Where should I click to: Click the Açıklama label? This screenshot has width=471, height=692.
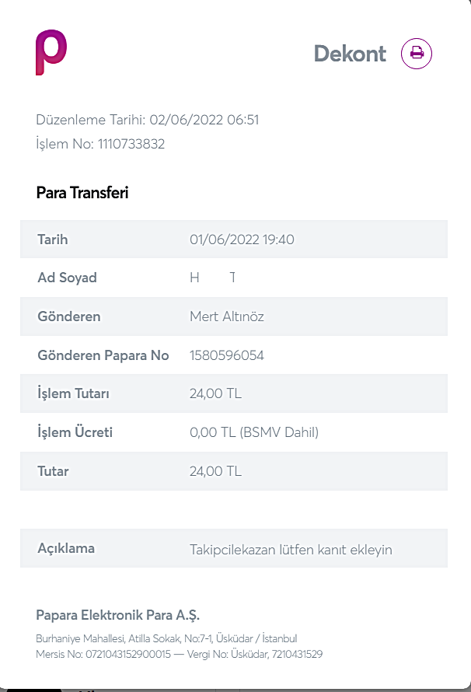[x=66, y=549]
